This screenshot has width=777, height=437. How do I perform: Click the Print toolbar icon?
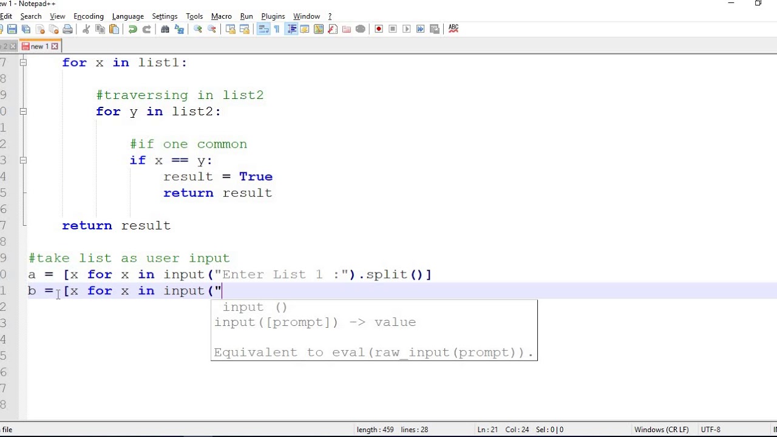pyautogui.click(x=67, y=29)
